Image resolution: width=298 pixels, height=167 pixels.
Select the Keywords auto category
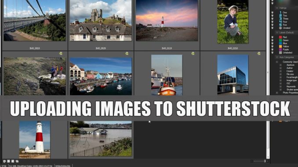point(291,86)
